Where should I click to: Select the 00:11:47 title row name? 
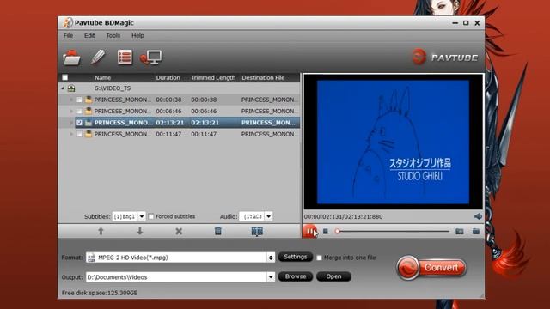tap(122, 134)
